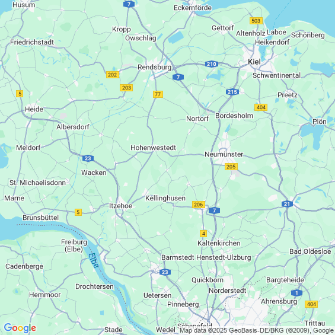Click the yellow 206 road shield
Screen dimensions: 335x335
(199, 205)
